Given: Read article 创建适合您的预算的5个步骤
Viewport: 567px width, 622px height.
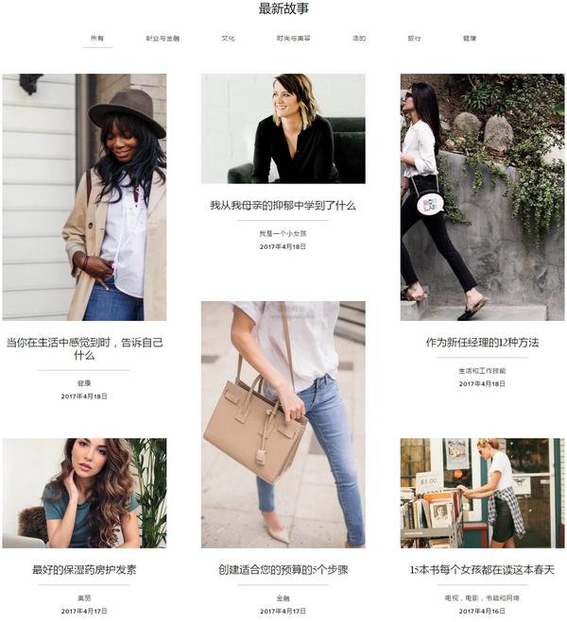Looking at the screenshot, I should pos(283,570).
